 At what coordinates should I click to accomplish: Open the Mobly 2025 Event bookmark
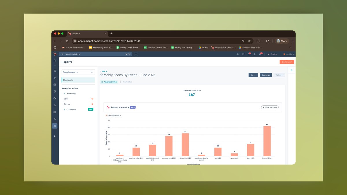(x=128, y=48)
